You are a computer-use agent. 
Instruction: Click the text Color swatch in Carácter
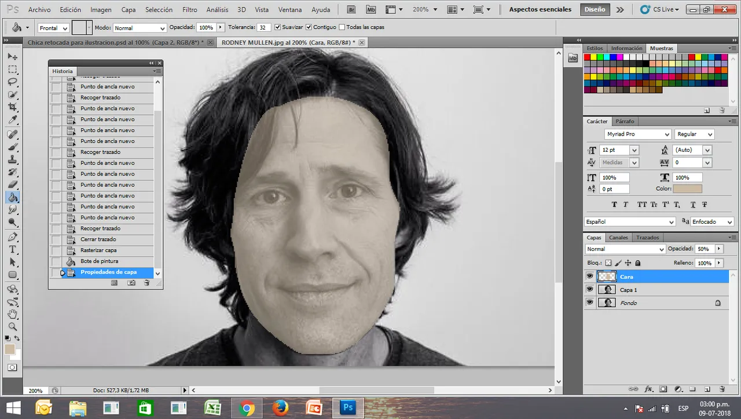click(688, 189)
